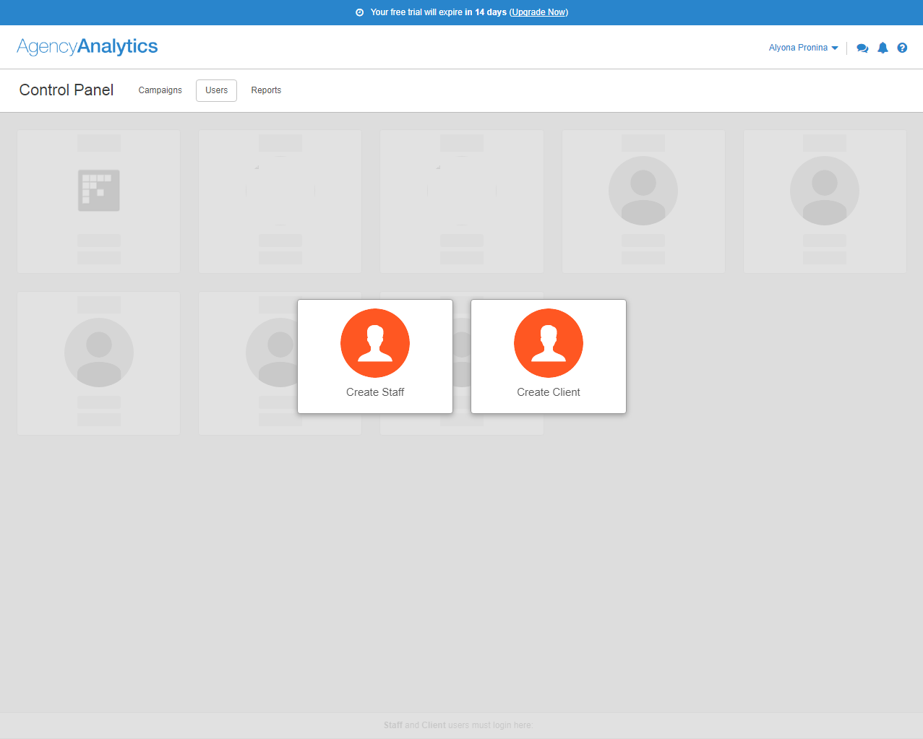Expand the user menu via its dropdown arrow

(836, 48)
